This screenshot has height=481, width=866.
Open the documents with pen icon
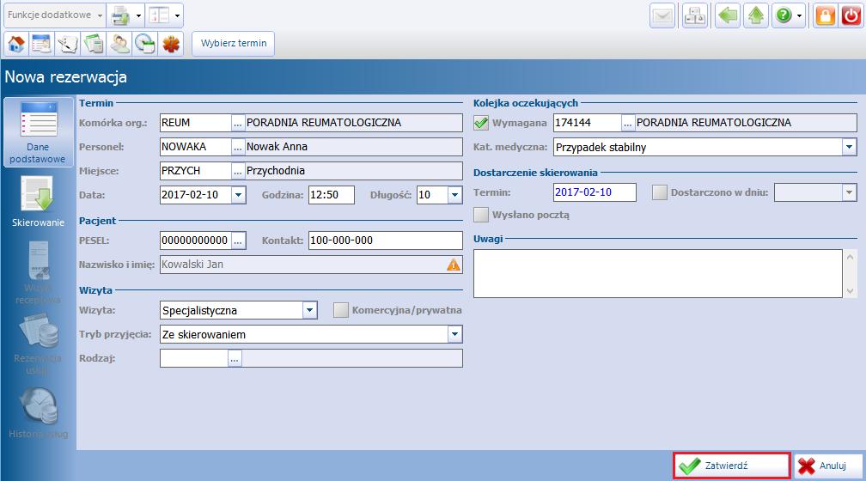click(x=67, y=44)
